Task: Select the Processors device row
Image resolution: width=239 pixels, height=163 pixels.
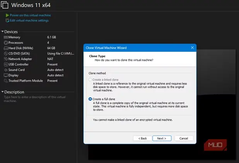Action: (x=39, y=42)
